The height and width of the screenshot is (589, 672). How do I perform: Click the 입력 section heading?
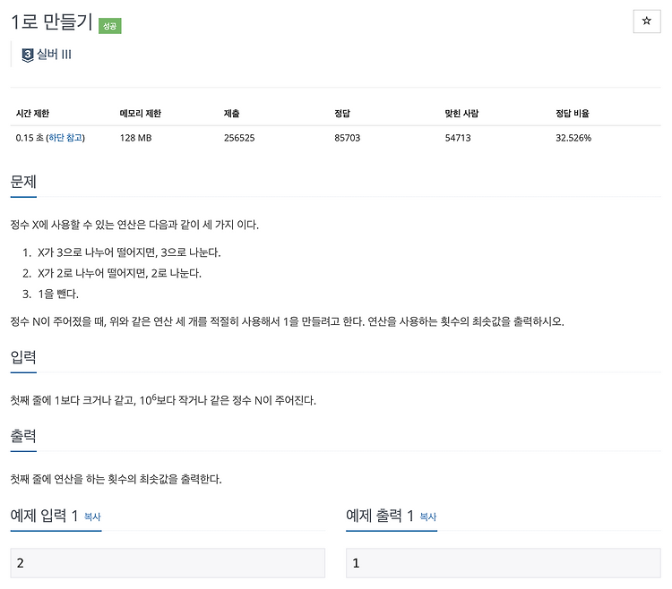pyautogui.click(x=23, y=356)
